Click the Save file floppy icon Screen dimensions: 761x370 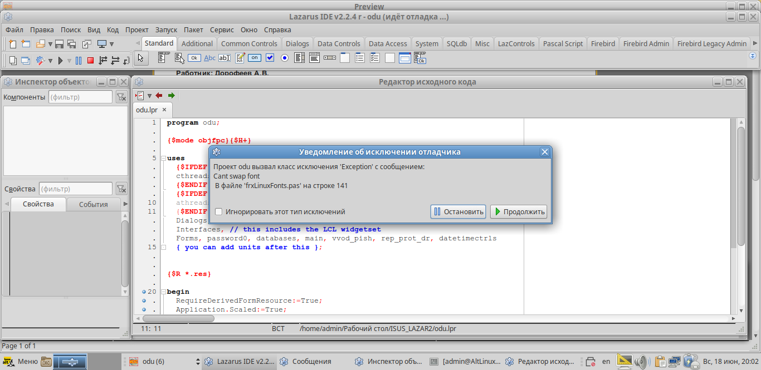coord(60,44)
